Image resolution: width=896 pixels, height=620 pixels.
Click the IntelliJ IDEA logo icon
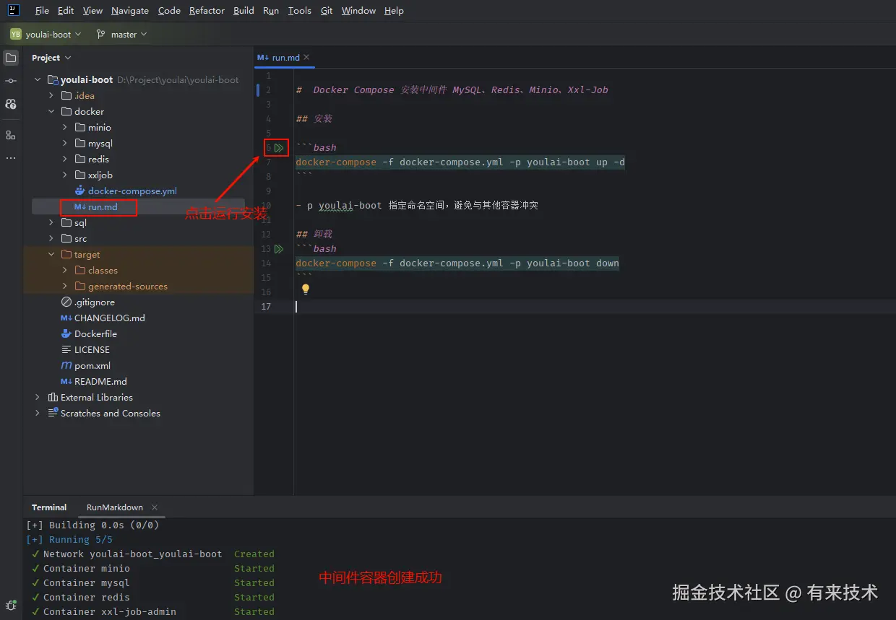14,10
